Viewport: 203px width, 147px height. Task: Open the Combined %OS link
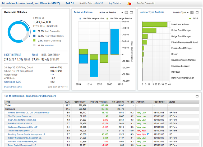coord(13,82)
